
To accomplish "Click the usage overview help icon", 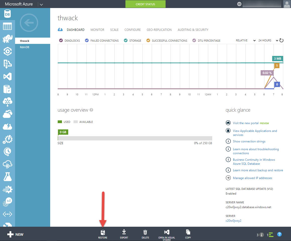I will pos(91,110).
